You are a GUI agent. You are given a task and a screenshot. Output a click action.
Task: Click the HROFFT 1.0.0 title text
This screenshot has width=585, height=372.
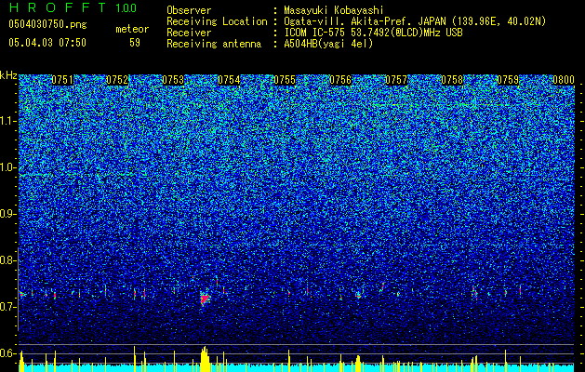(x=73, y=7)
